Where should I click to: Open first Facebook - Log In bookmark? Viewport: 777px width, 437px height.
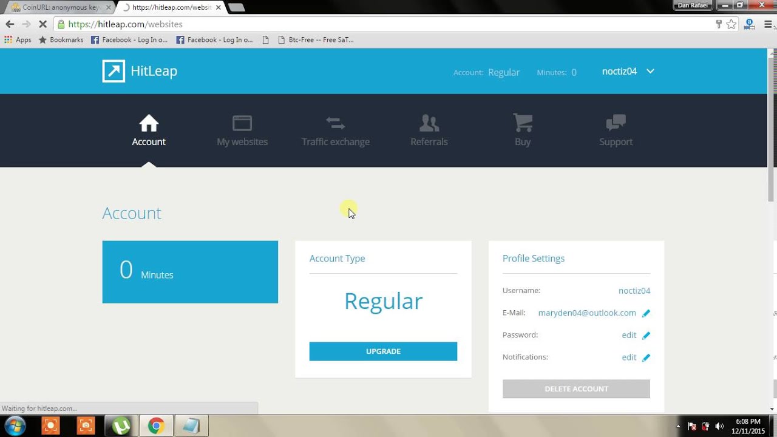pos(129,39)
